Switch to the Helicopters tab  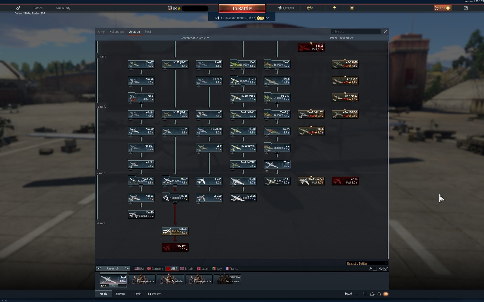[117, 32]
